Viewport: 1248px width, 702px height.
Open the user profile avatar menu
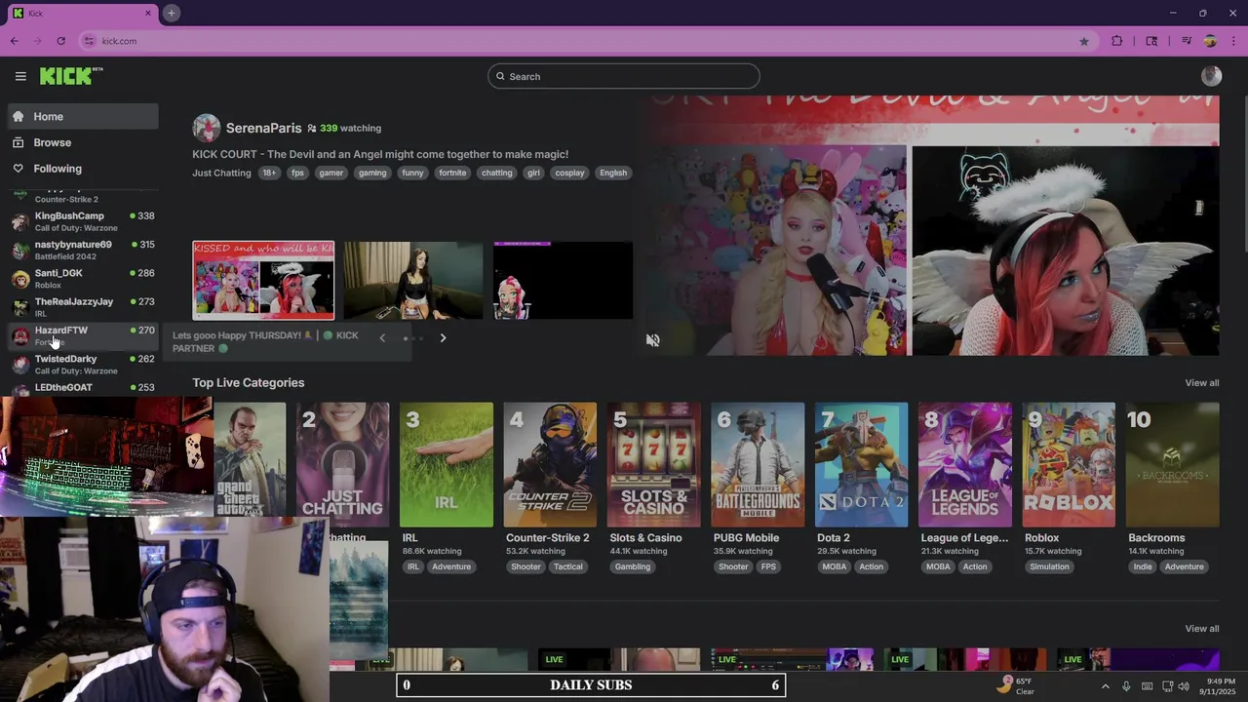(1211, 76)
